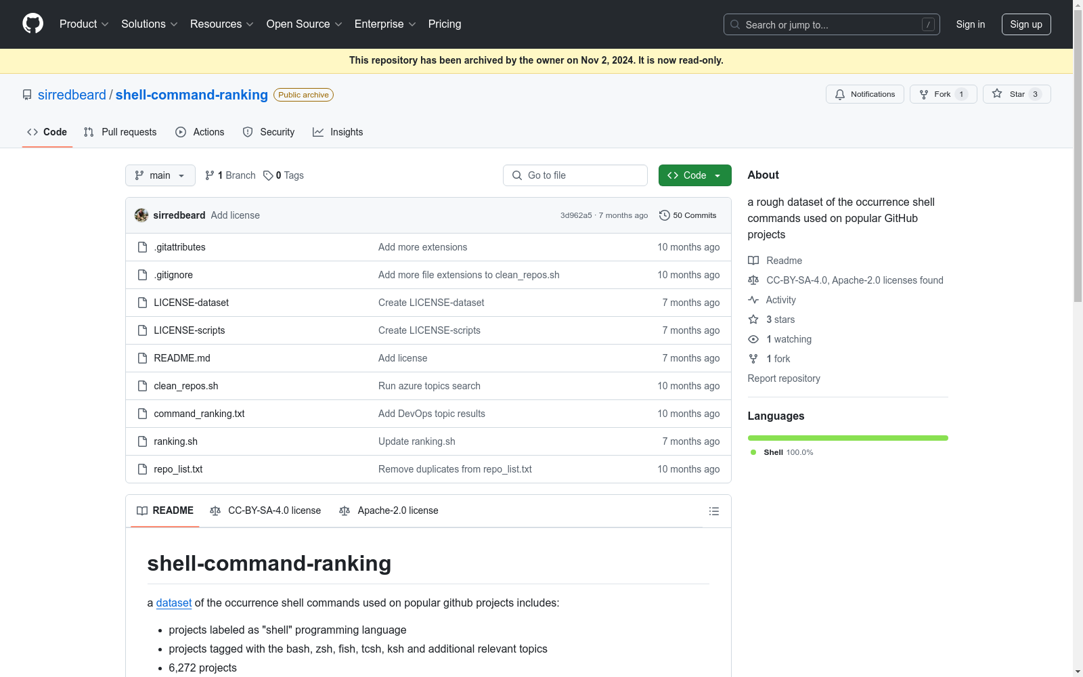Click the law scale icon in About

click(753, 280)
